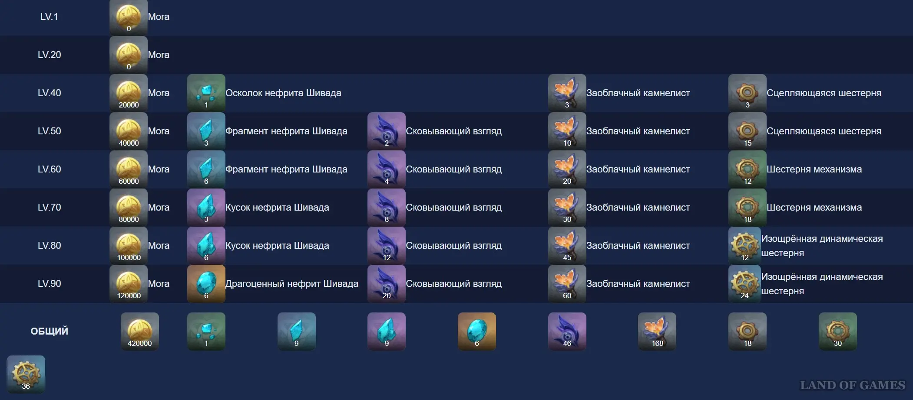Click Заоблачный камнелист icon with count 3
The image size is (913, 400).
[x=567, y=93]
